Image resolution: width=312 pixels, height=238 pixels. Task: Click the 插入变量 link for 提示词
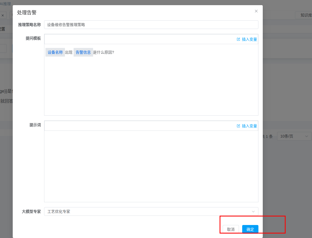point(249,126)
